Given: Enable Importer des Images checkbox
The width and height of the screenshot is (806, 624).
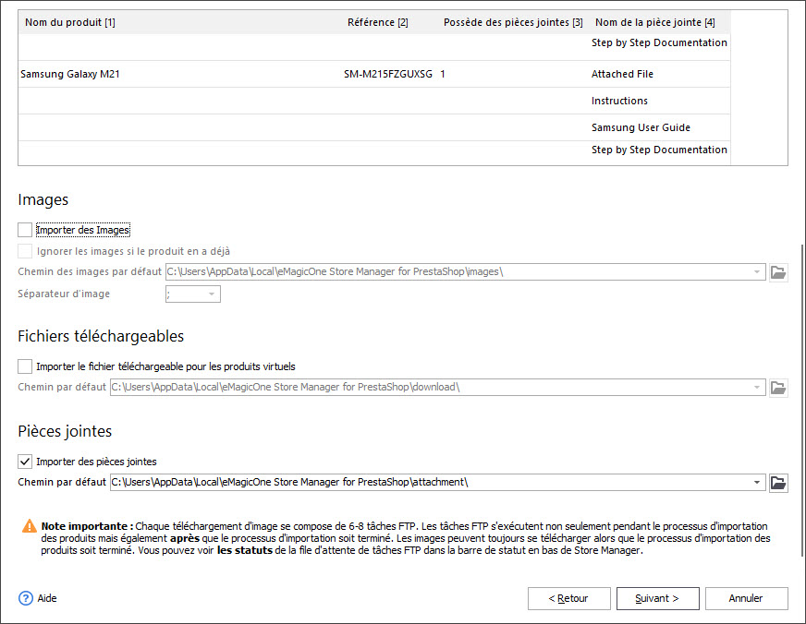Looking at the screenshot, I should coord(25,230).
